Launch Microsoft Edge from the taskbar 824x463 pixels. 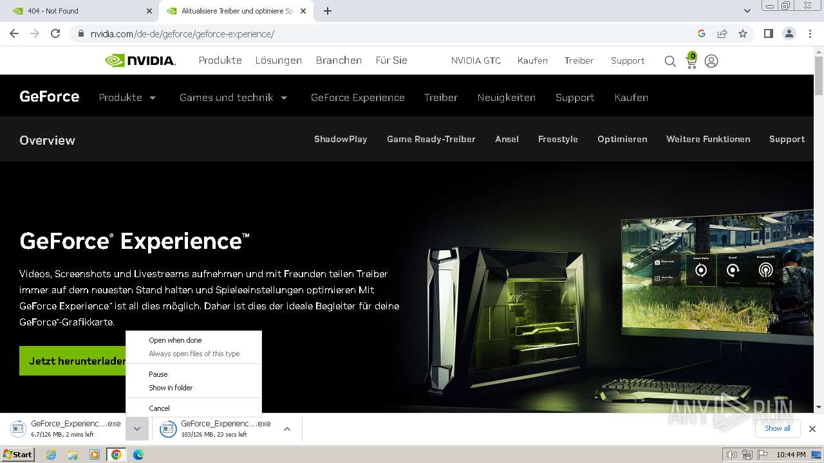(x=138, y=455)
